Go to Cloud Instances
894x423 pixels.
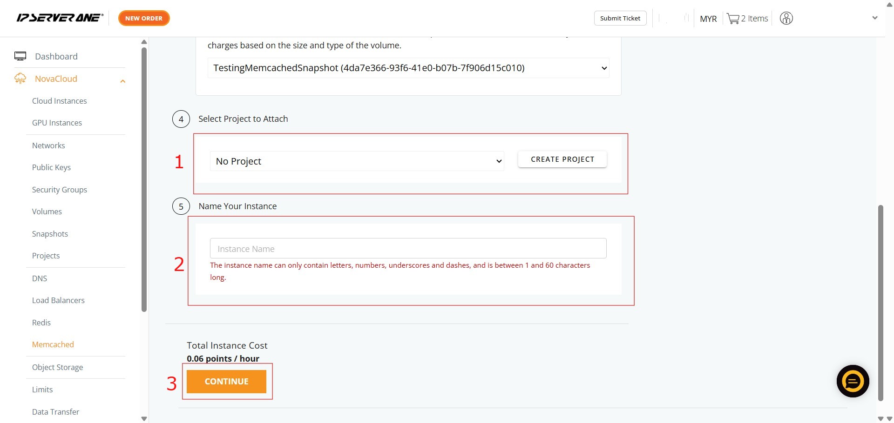point(59,101)
